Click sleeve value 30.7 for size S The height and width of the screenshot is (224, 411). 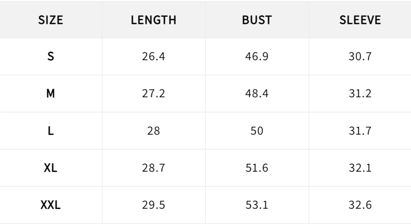(x=360, y=57)
